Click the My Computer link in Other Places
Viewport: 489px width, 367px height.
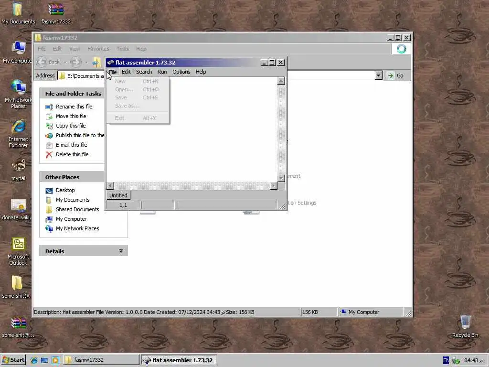[71, 219]
